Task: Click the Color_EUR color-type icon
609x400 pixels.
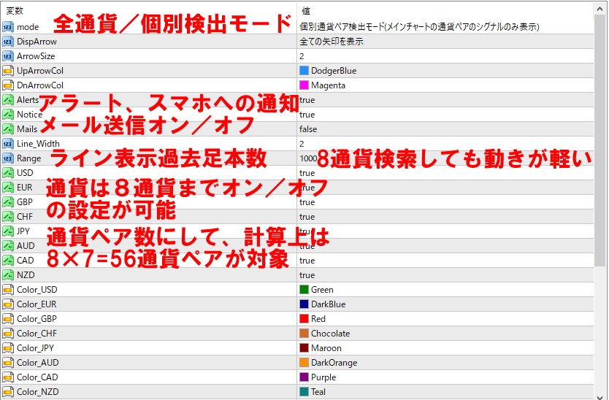Action: (8, 304)
